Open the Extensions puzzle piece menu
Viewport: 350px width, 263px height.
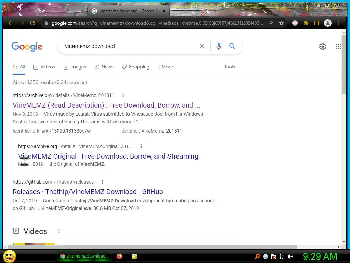pos(306,23)
